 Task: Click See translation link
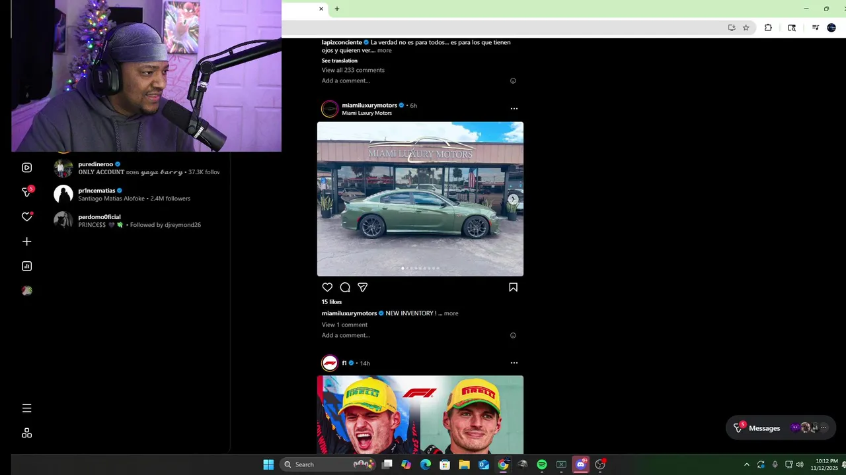[x=340, y=61]
